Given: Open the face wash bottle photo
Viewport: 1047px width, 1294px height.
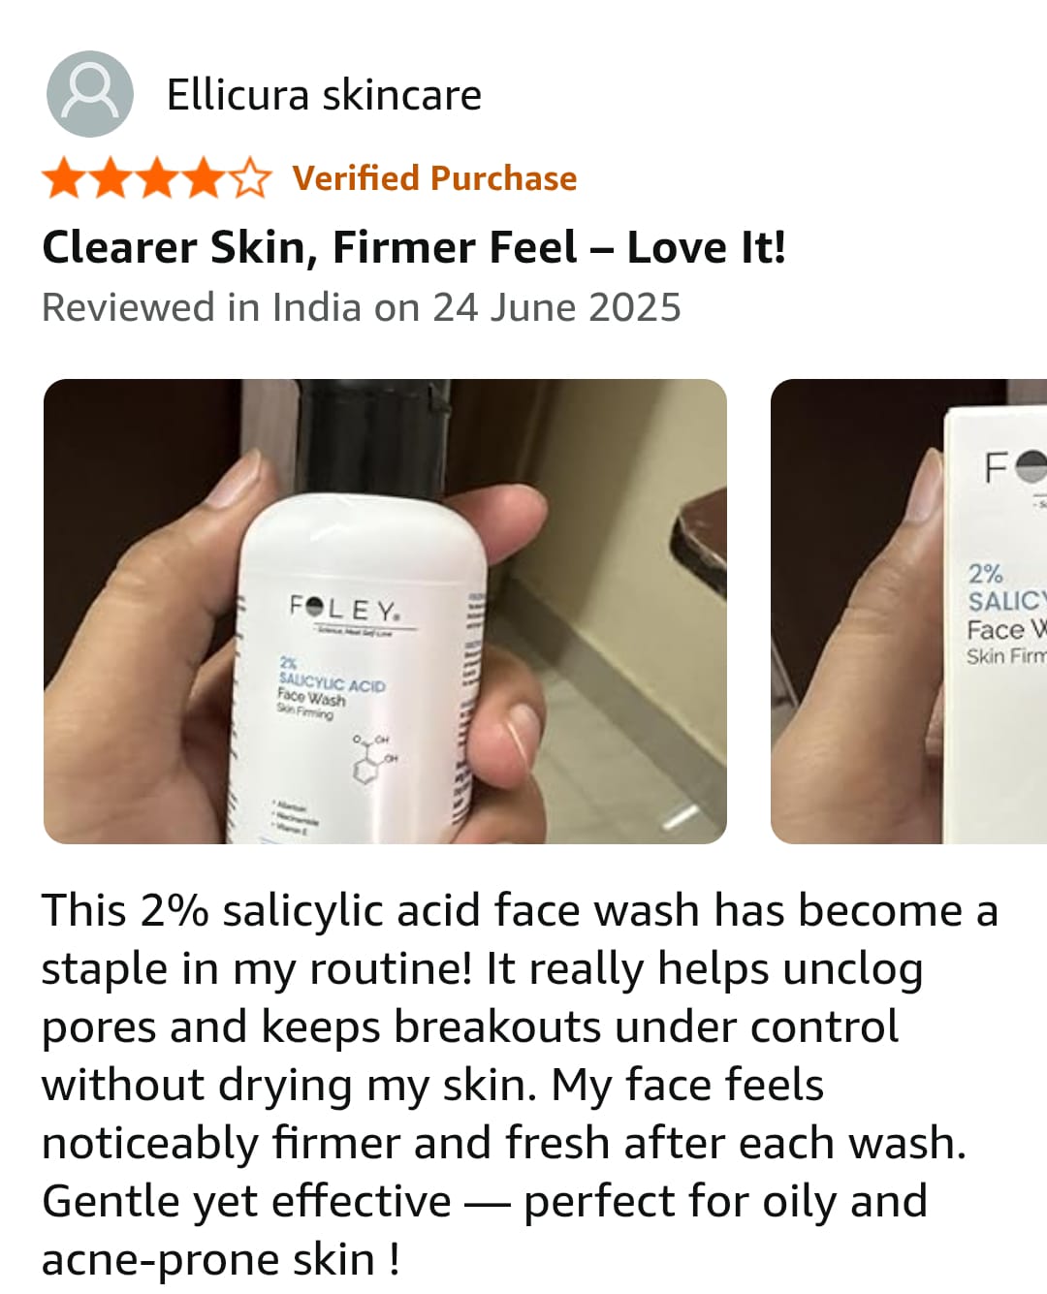Looking at the screenshot, I should tap(385, 611).
